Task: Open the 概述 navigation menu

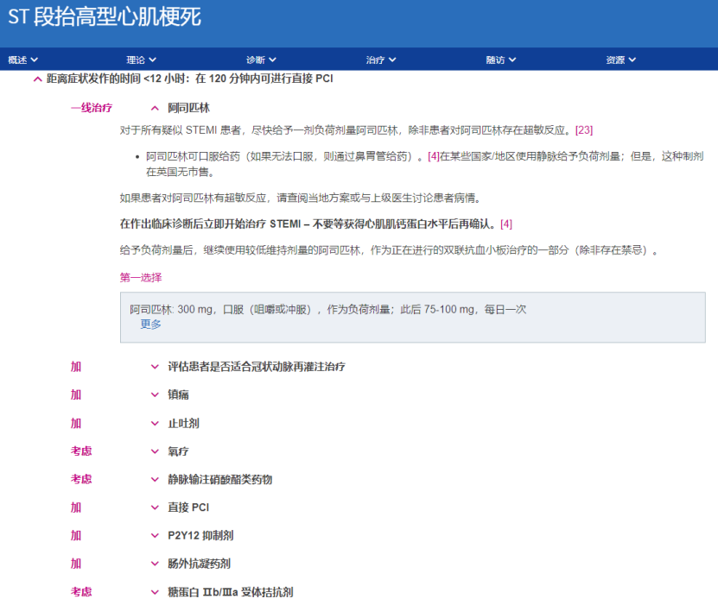Action: tap(22, 60)
